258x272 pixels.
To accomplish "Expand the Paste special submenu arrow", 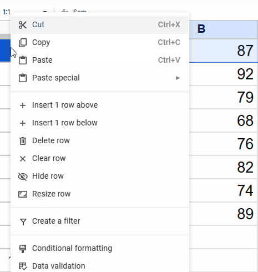I will pos(178,78).
